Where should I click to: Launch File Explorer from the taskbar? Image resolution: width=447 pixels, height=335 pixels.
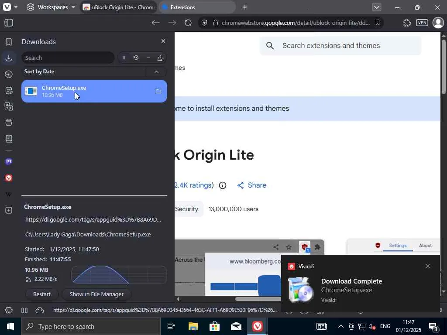coord(193,326)
